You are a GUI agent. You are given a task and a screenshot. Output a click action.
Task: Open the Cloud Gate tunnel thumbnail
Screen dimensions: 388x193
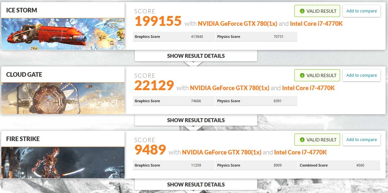coord(63,98)
